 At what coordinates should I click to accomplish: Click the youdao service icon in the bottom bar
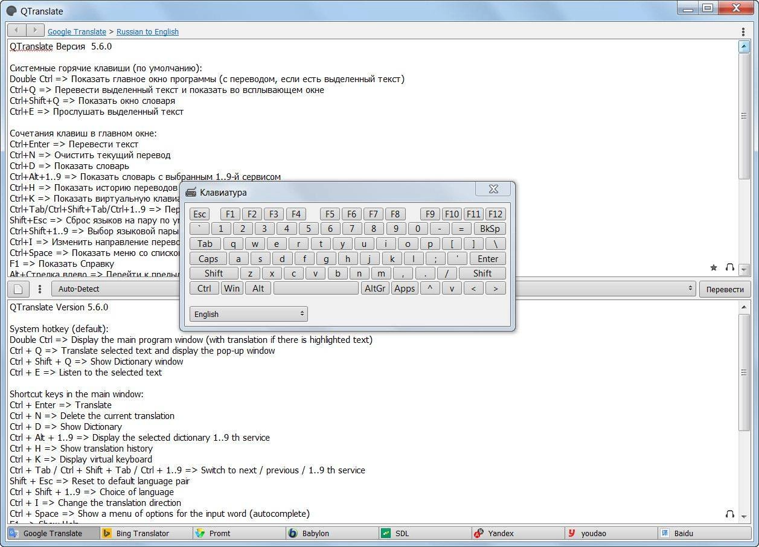[572, 533]
